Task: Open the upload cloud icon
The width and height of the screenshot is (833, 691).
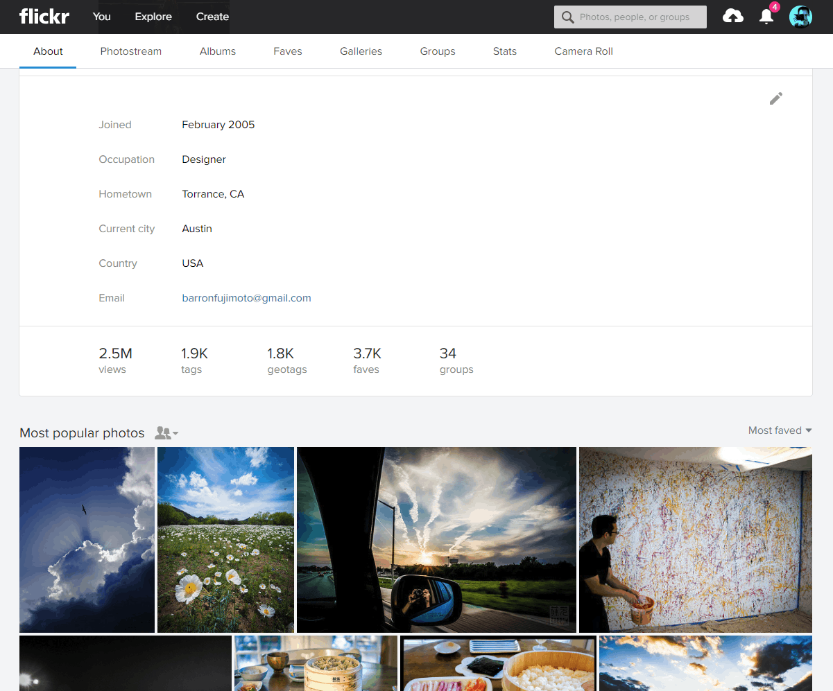Action: (733, 17)
